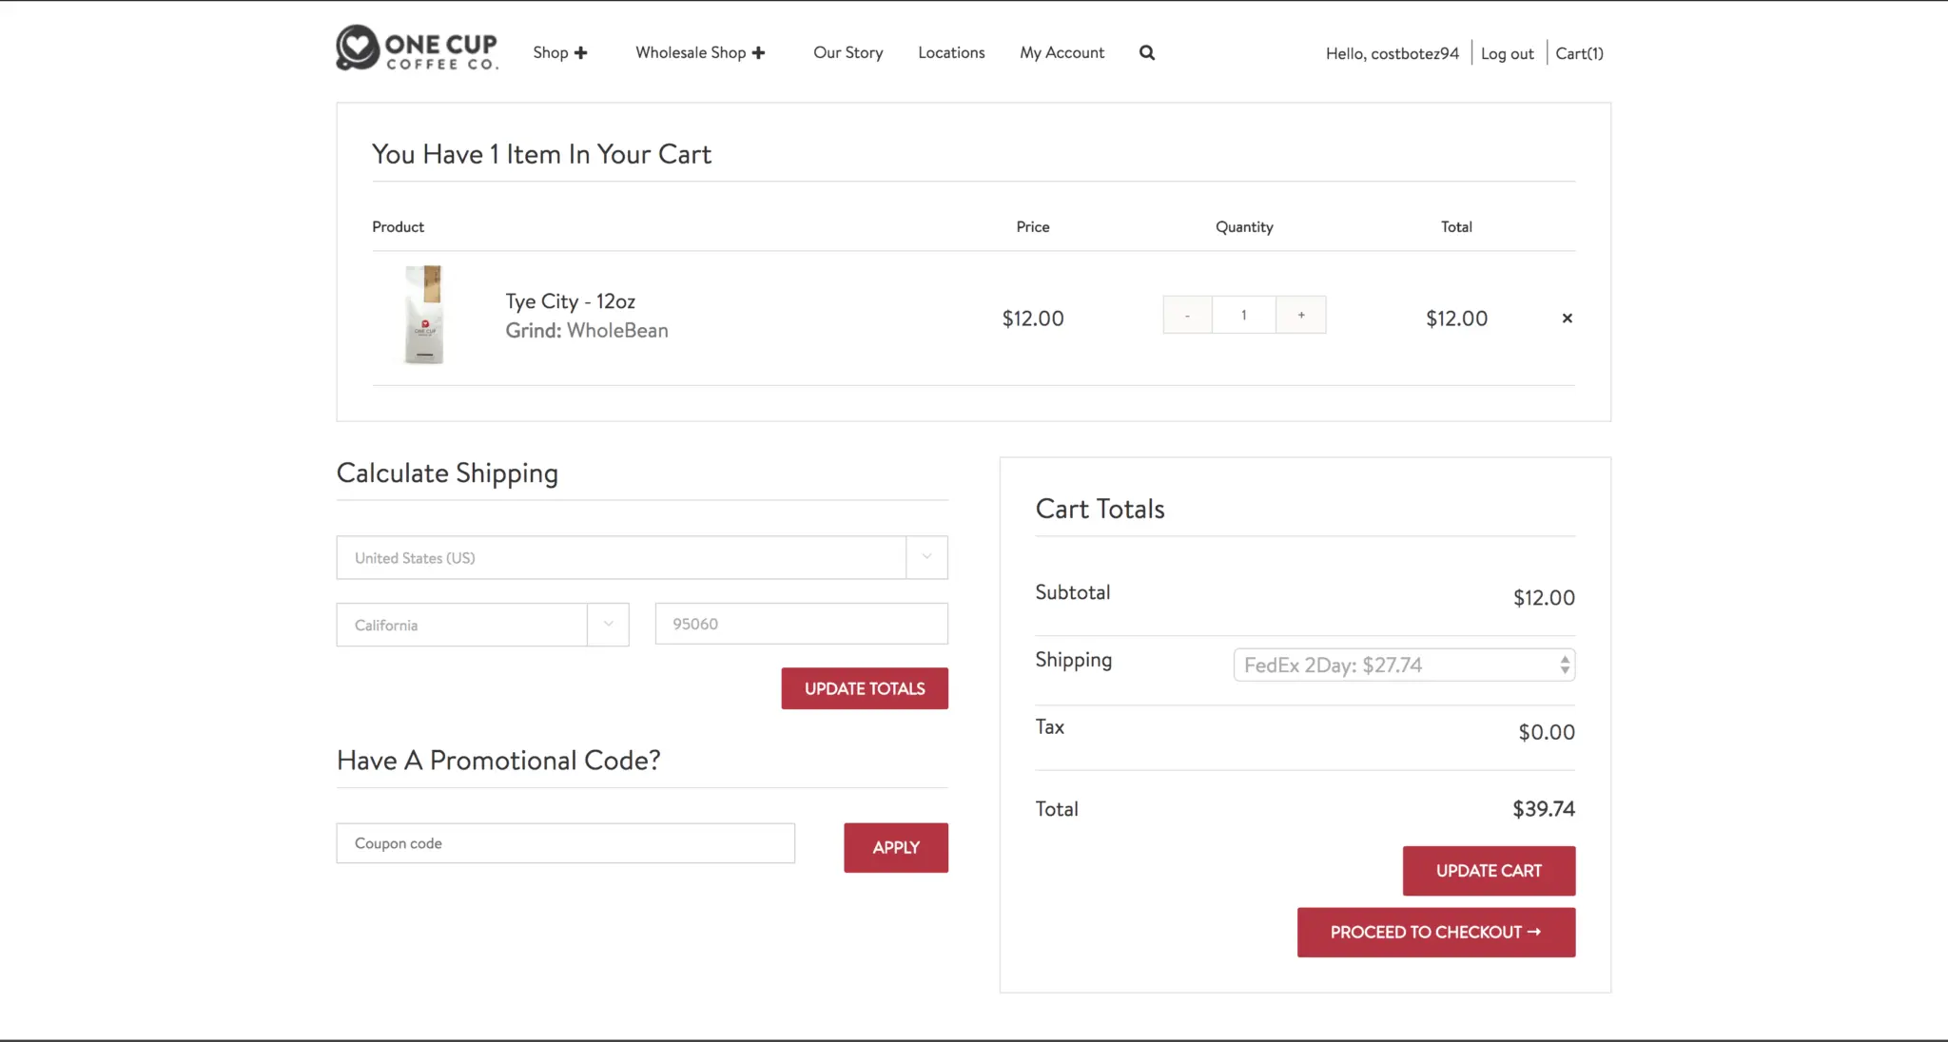Open the California state dropdown
This screenshot has height=1042, width=1948.
(x=482, y=625)
